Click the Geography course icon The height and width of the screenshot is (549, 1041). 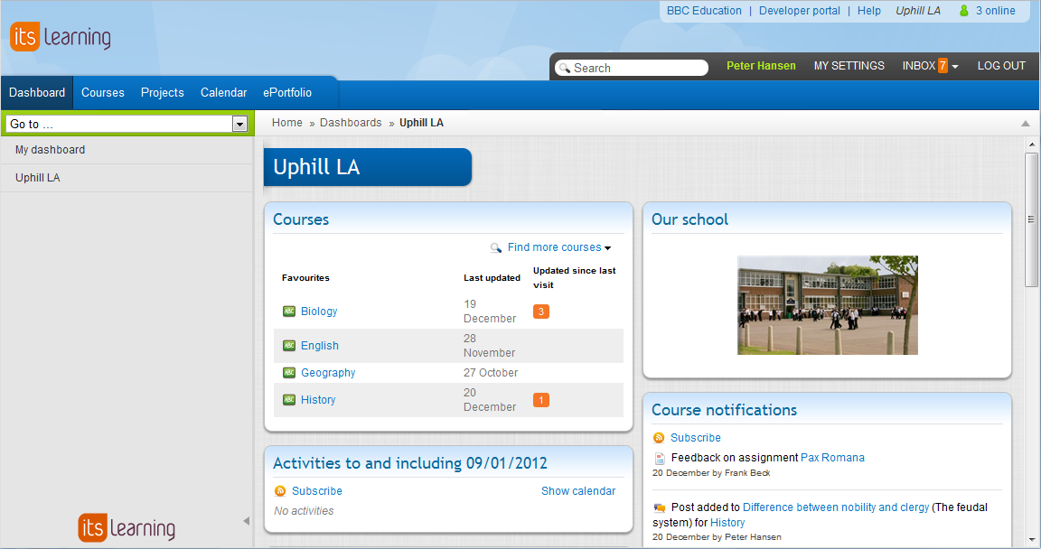coord(289,373)
